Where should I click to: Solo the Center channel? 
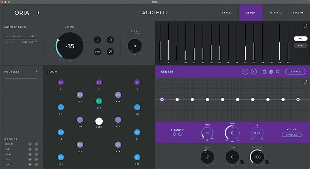tap(254, 72)
